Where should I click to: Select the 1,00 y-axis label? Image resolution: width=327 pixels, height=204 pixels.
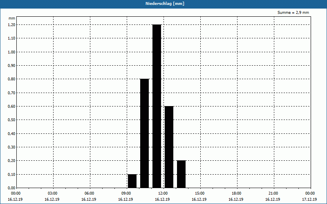click(11, 52)
